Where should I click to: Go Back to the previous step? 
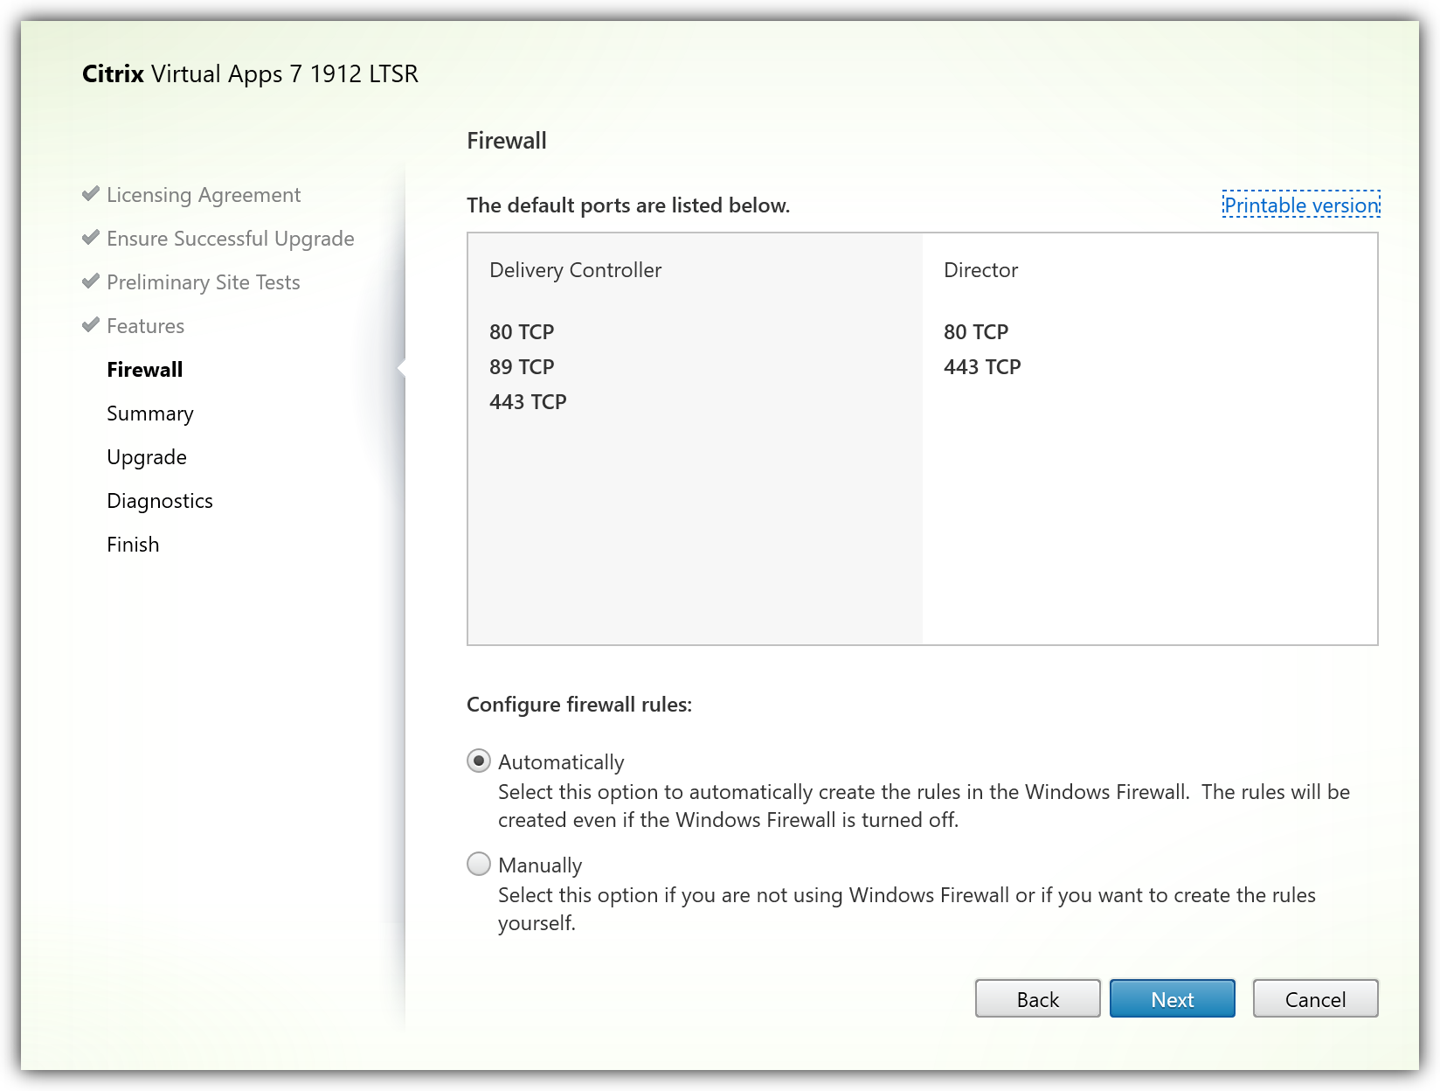(1037, 999)
